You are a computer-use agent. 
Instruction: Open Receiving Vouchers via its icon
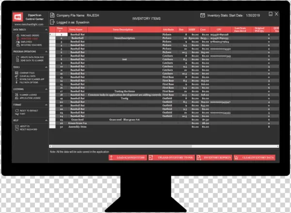(18, 45)
